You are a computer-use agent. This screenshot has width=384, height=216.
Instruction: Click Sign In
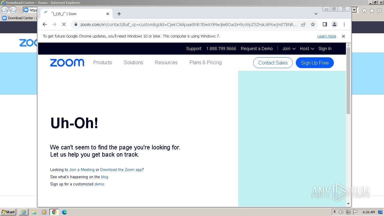pos(325,49)
